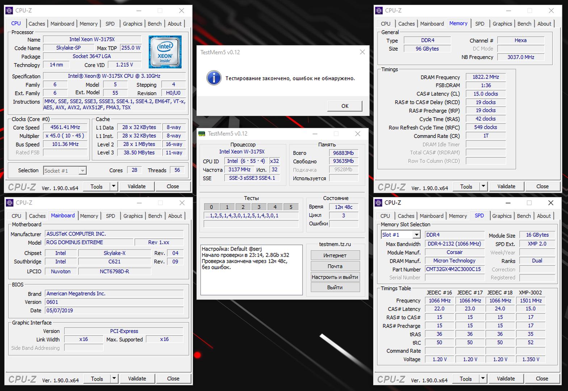This screenshot has width=568, height=391.
Task: Click BIOS date 05/07/2019 field
Action: [114, 311]
